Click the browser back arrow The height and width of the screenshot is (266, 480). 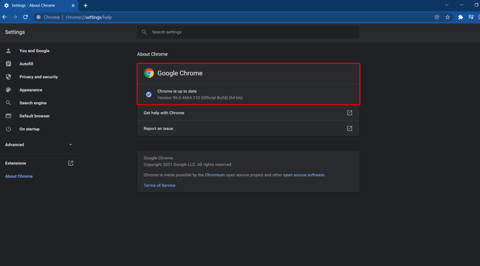[5, 17]
